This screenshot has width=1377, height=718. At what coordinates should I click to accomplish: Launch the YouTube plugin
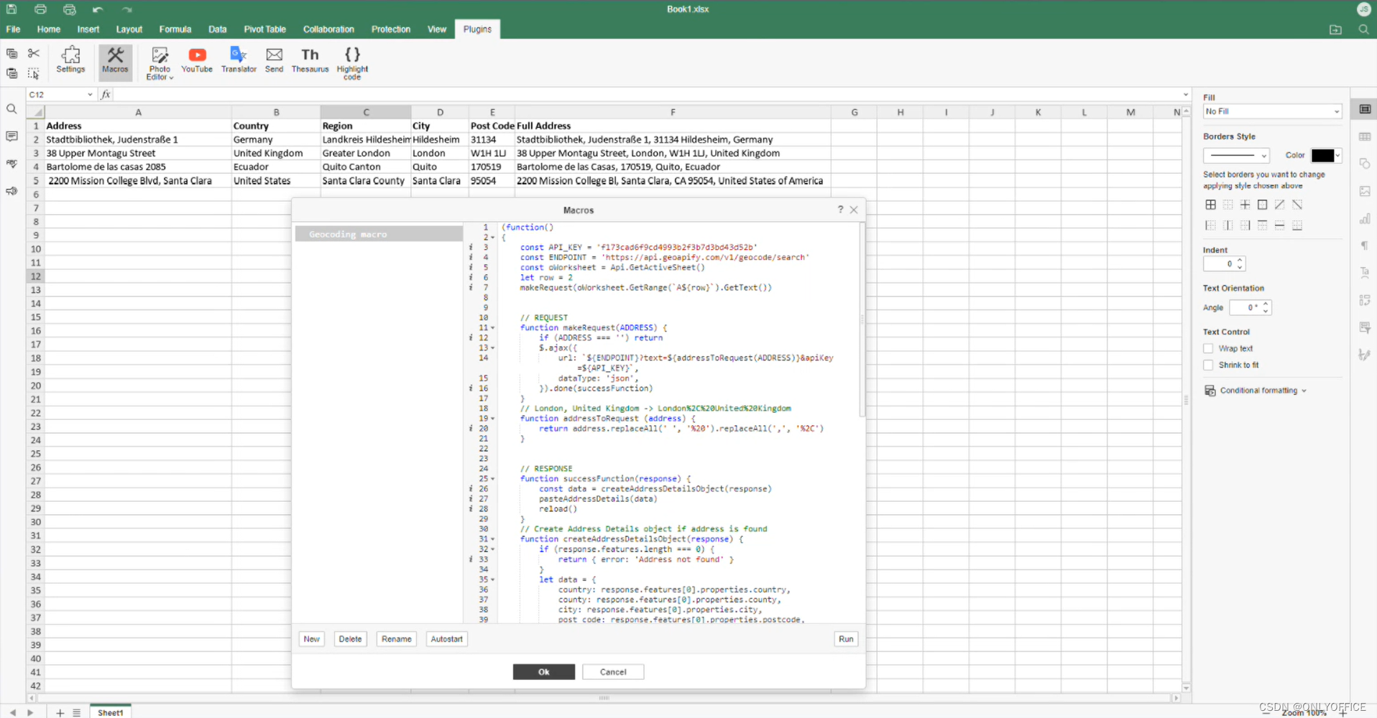tap(197, 60)
